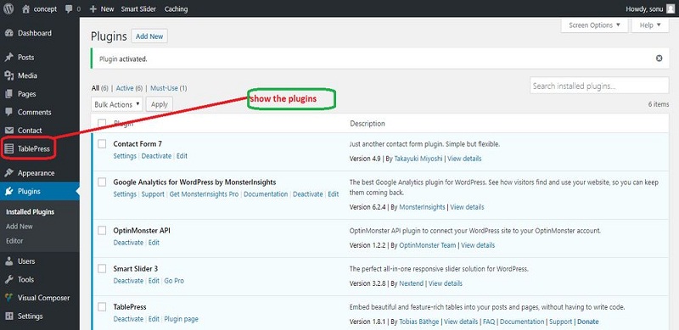Click the plus New icon in admin bar
Viewport: 679px width, 330px height.
93,9
